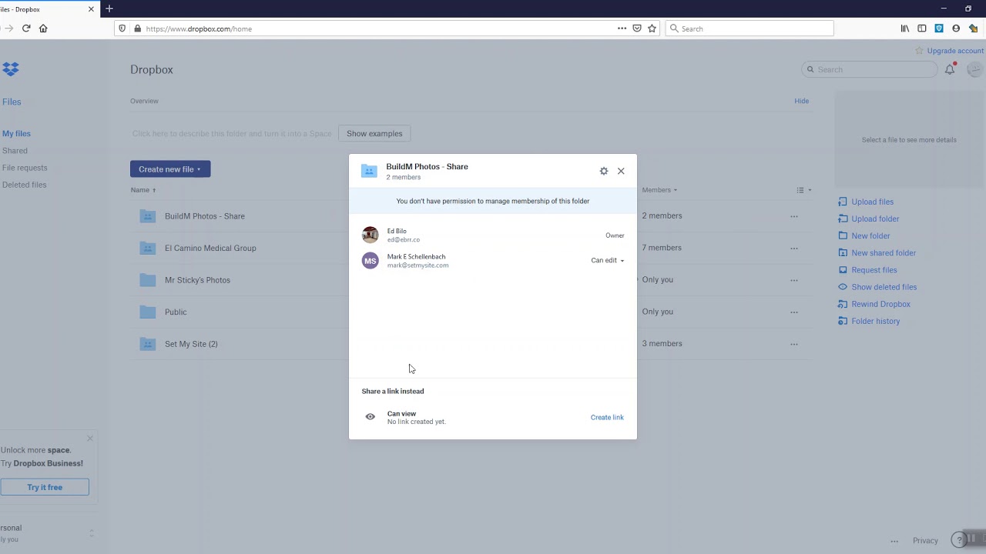Screen dimensions: 986x554
Task: Click Upload folder in right panel
Action: coord(875,219)
